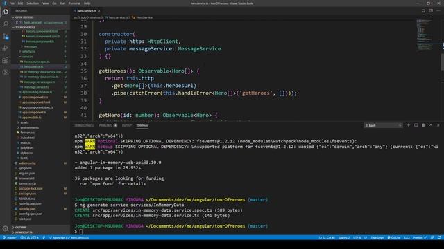Open the Edit menu
Viewport: 444px width, 249px height.
(x=20, y=3)
